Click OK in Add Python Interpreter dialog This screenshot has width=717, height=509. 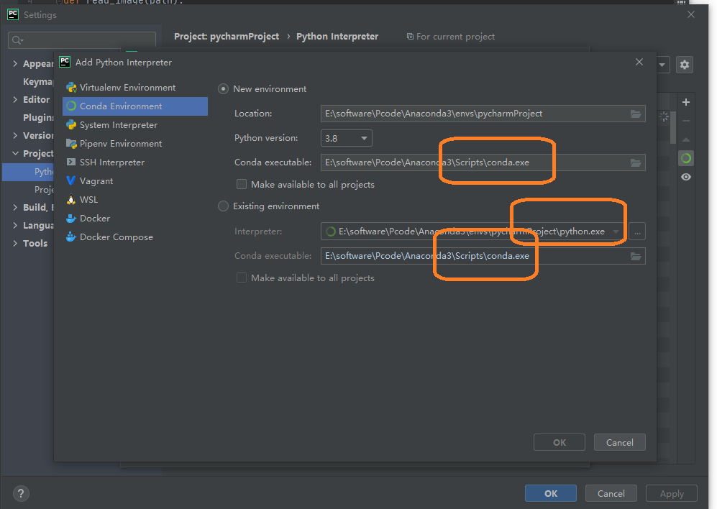560,442
